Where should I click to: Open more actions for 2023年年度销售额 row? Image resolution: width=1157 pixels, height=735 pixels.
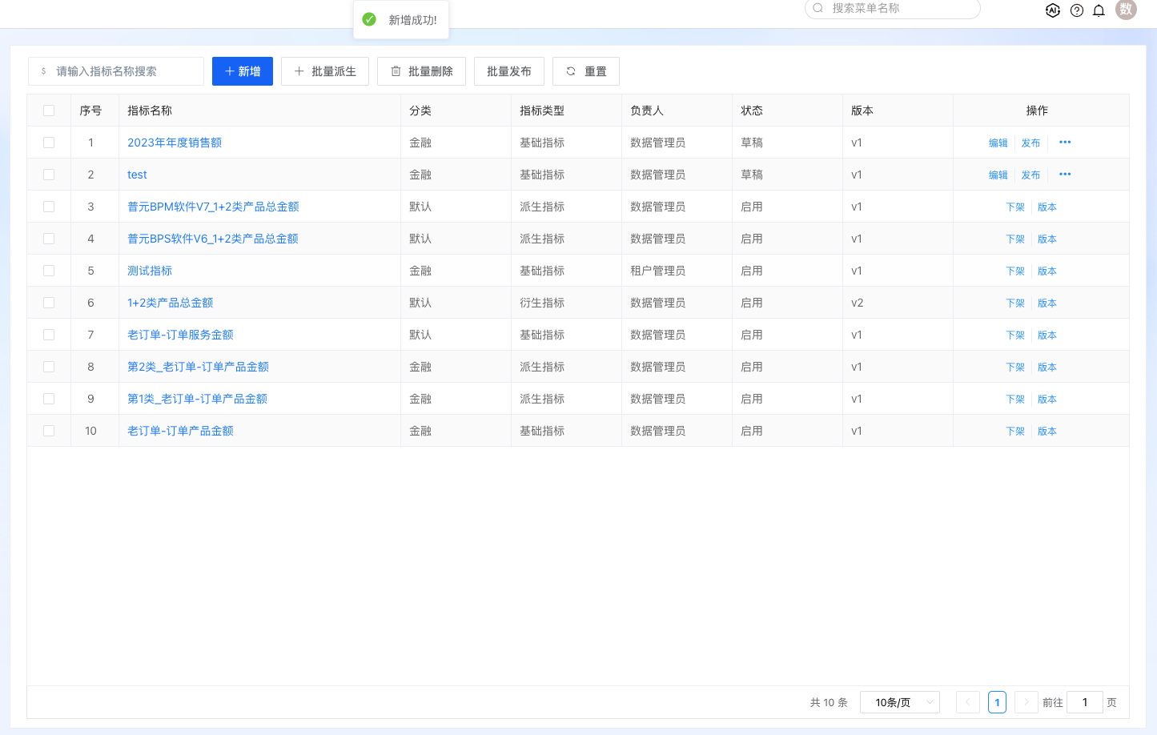1065,143
